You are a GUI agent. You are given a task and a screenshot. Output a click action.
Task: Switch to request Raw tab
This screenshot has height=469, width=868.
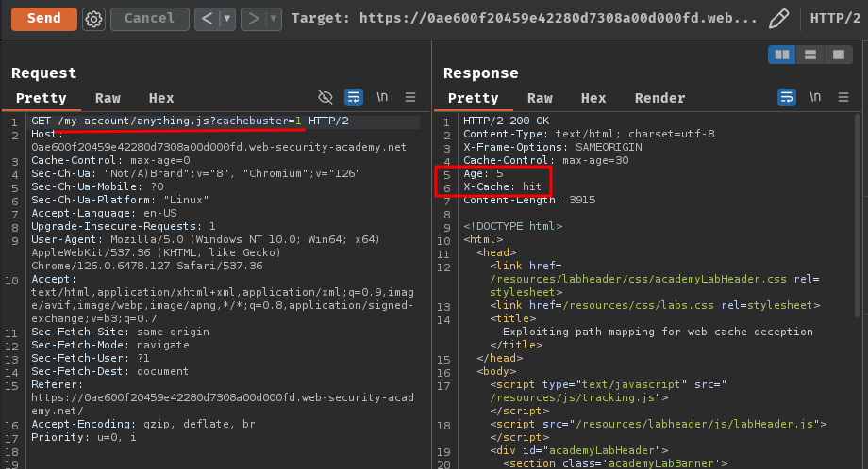(108, 98)
